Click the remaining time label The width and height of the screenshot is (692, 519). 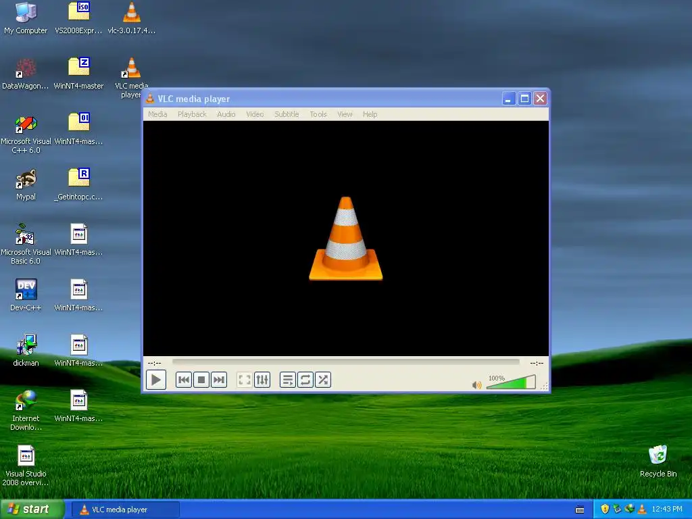[x=537, y=363]
